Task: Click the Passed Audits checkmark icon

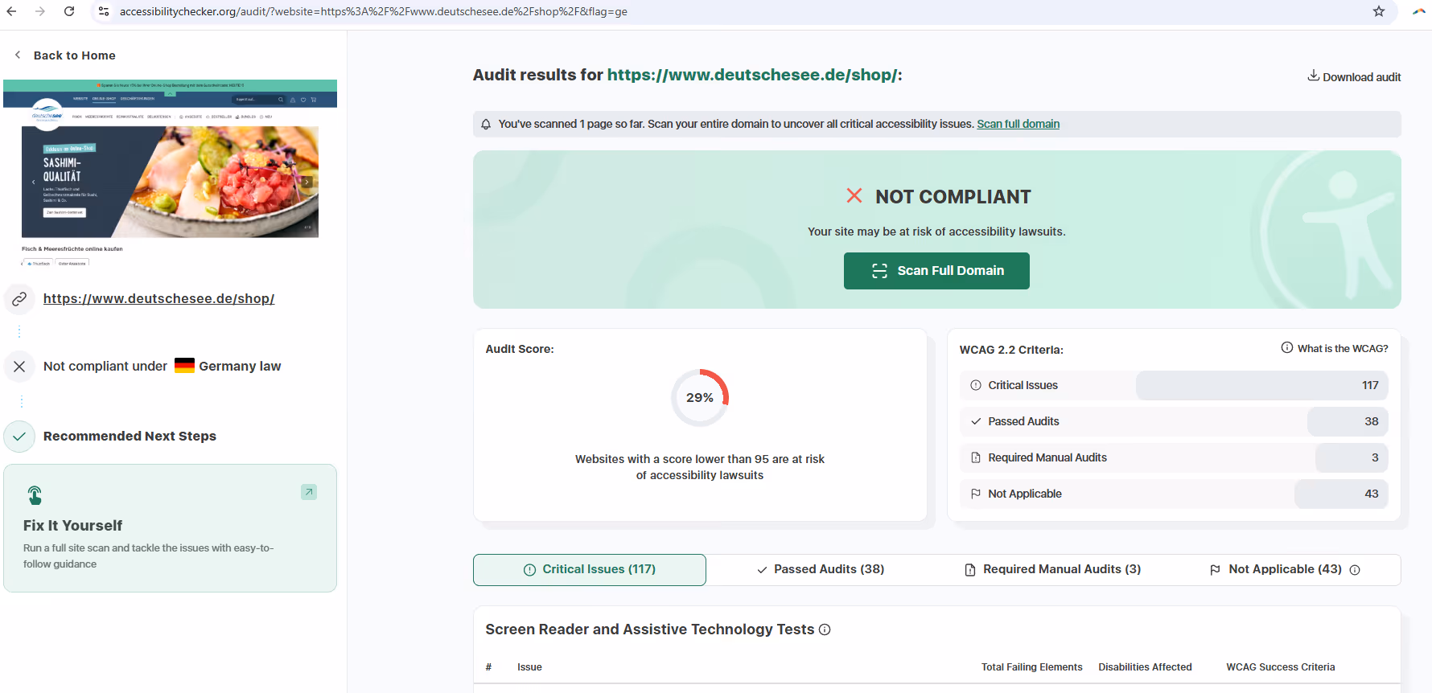Action: tap(976, 421)
